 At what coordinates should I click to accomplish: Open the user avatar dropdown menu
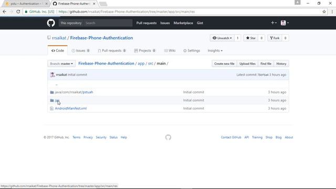pos(285,23)
